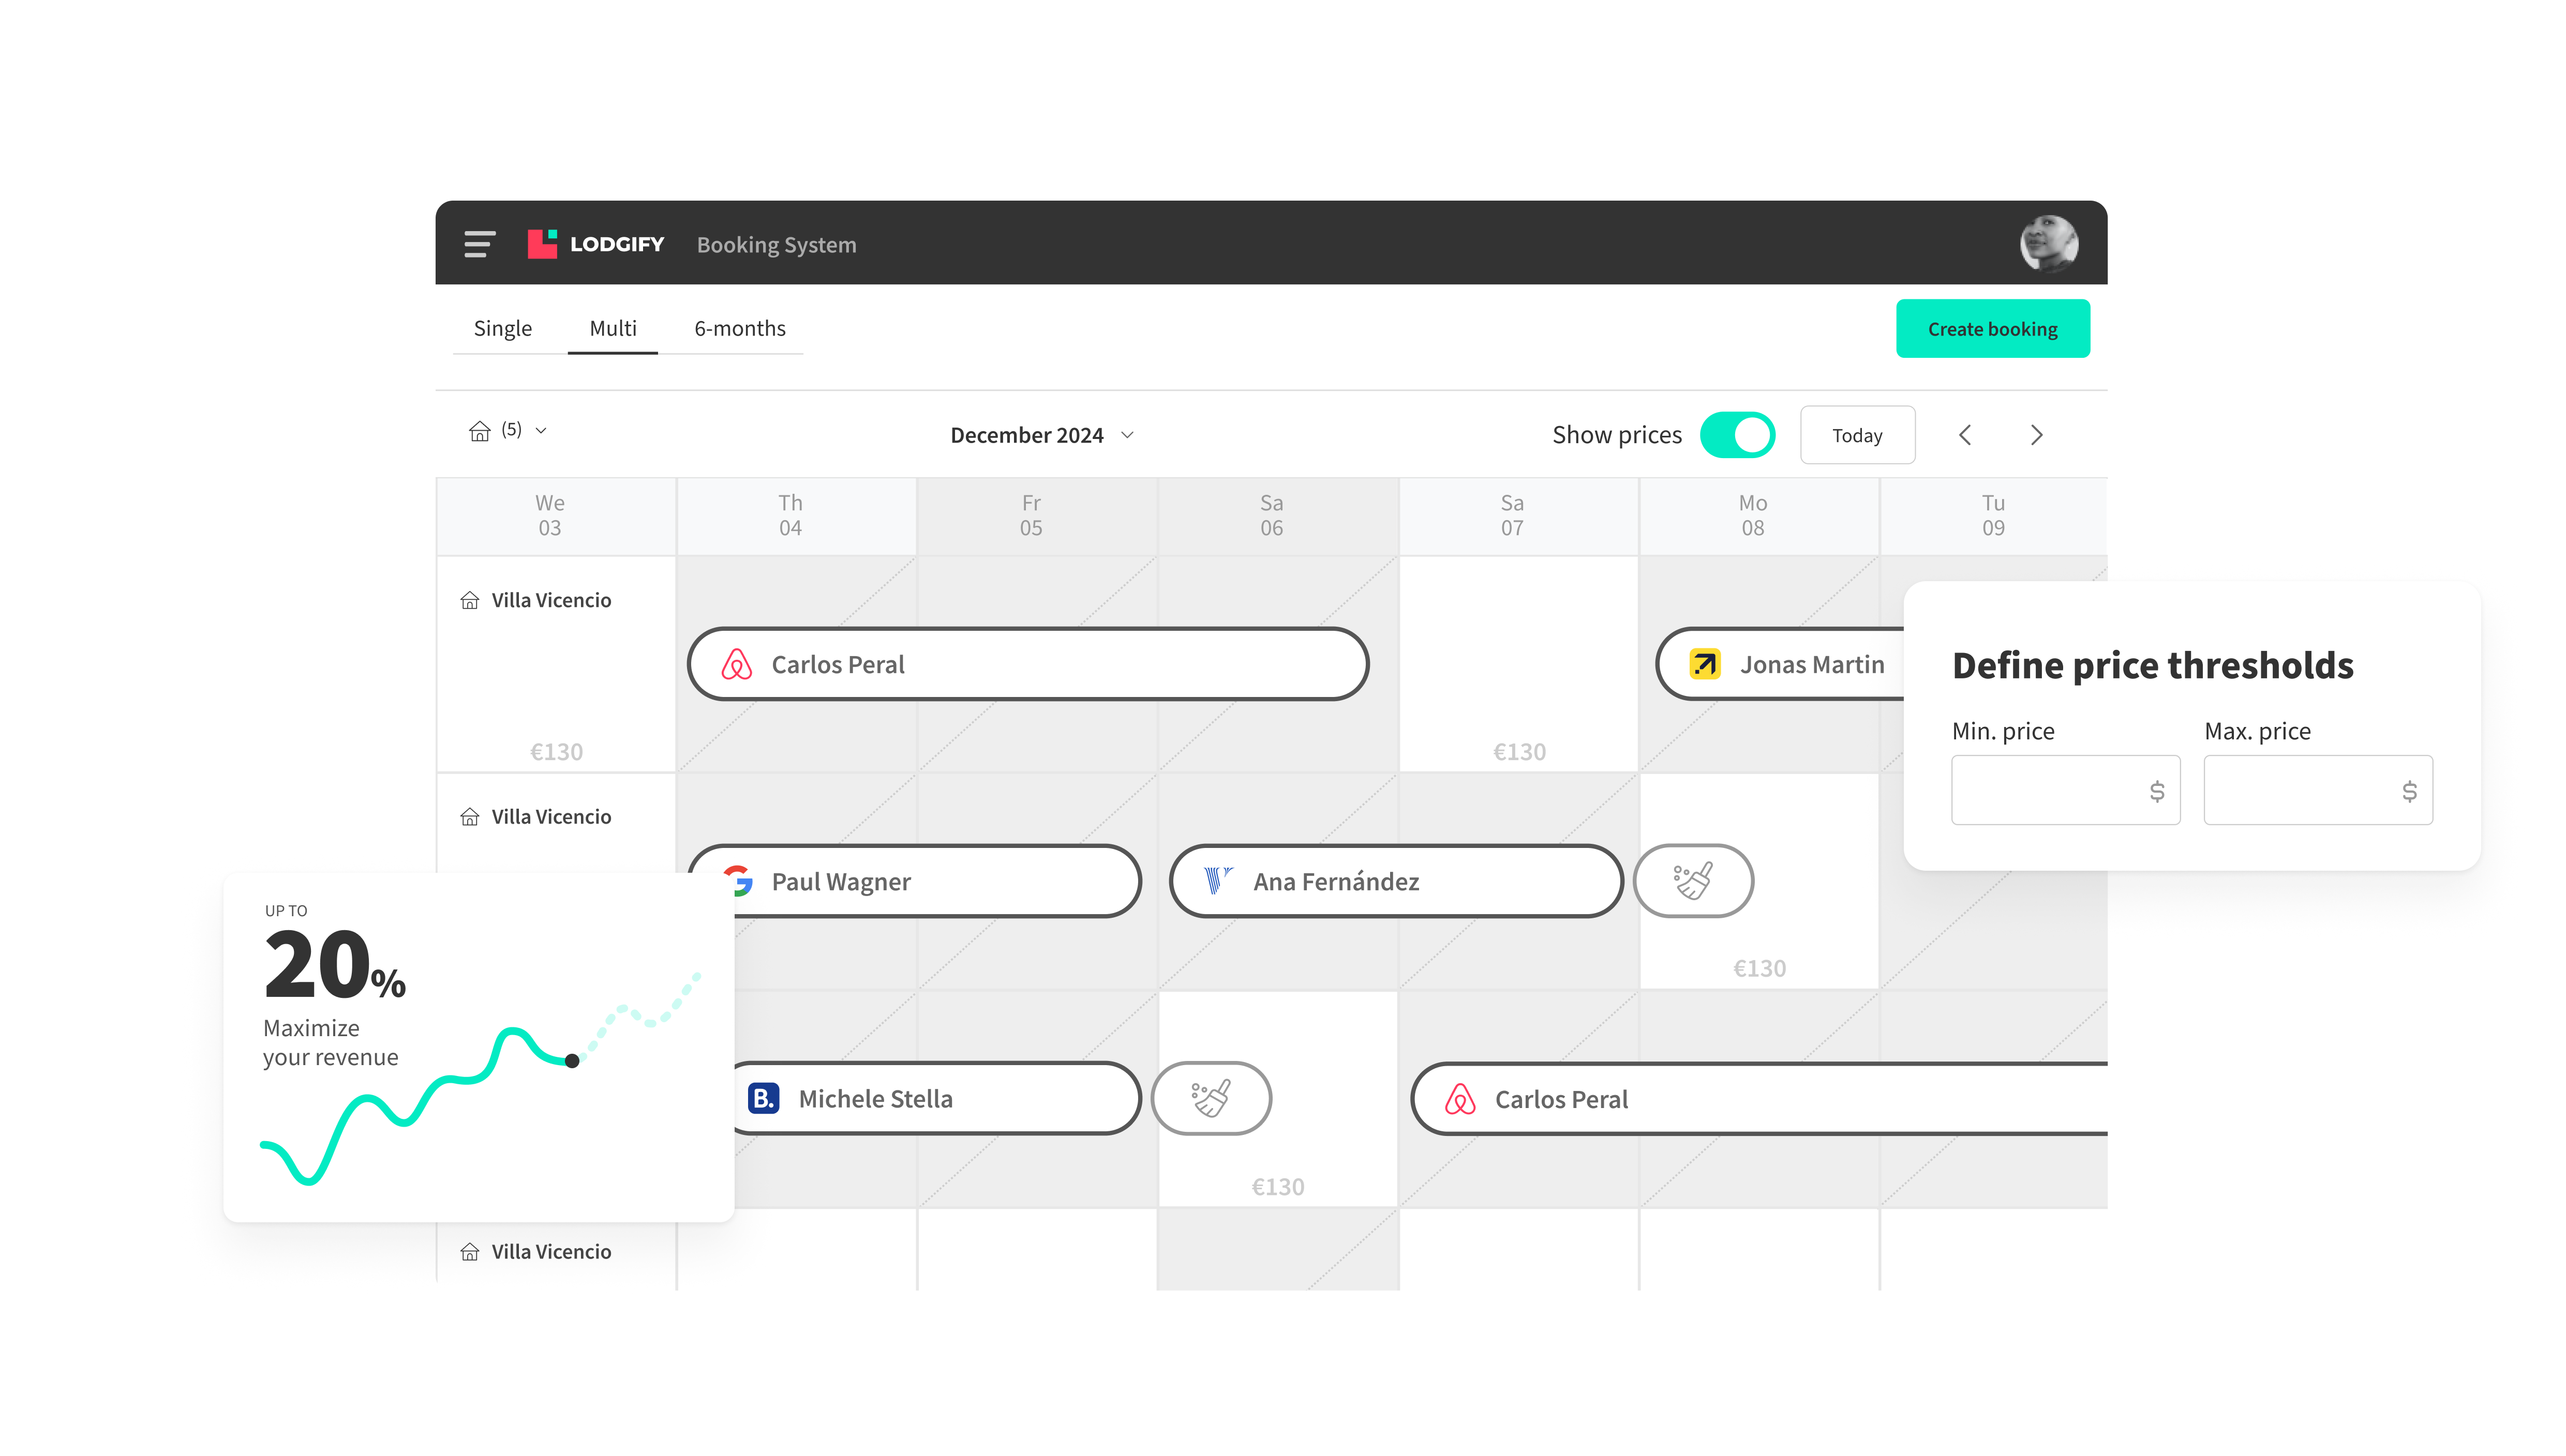Go to next week with right chevron
Viewport: 2566px width, 1456px height.
2036,435
